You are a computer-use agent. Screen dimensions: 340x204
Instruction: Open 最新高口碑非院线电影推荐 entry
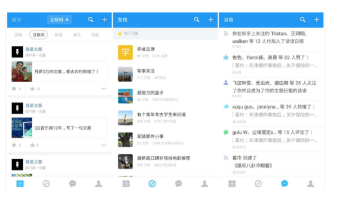(165, 161)
